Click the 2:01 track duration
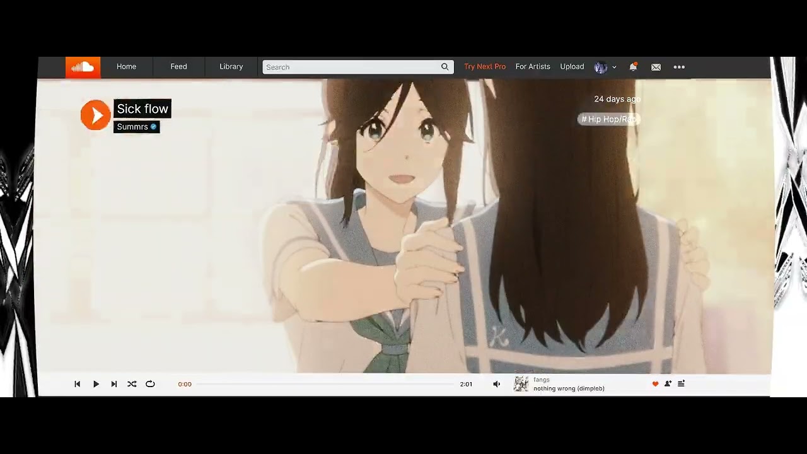This screenshot has width=807, height=454. click(x=466, y=384)
